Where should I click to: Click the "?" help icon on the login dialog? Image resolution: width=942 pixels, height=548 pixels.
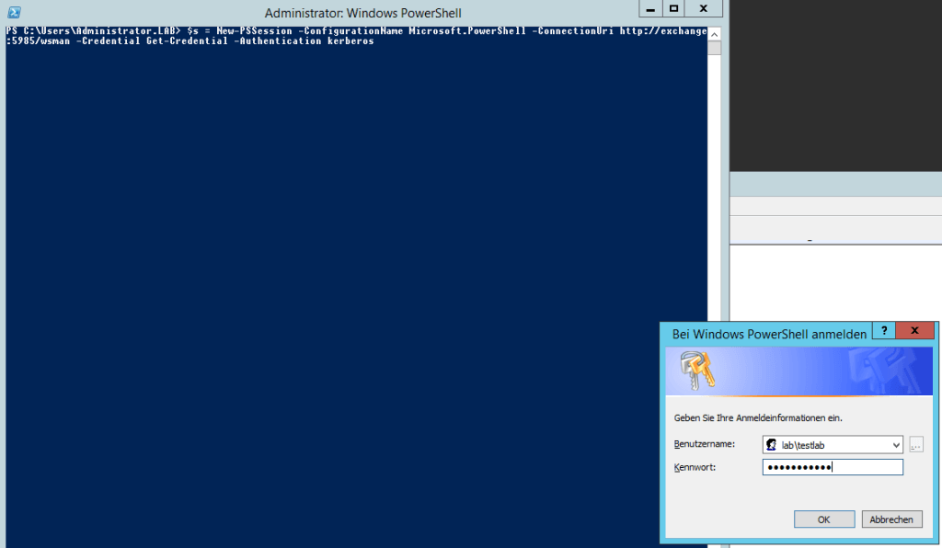883,331
